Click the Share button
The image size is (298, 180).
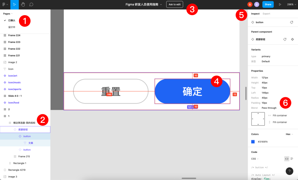pyautogui.click(x=268, y=4)
